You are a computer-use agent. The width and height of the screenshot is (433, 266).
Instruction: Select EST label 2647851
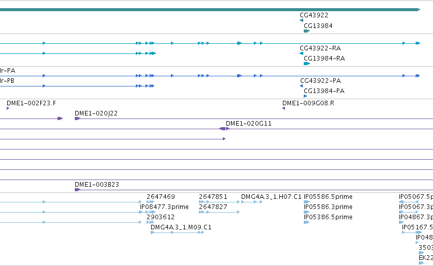(213, 197)
